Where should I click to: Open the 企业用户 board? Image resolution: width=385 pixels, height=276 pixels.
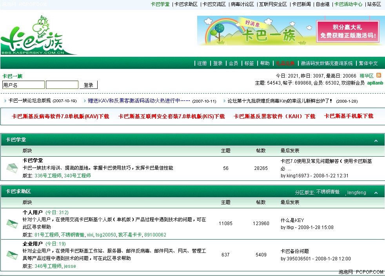click(x=33, y=244)
